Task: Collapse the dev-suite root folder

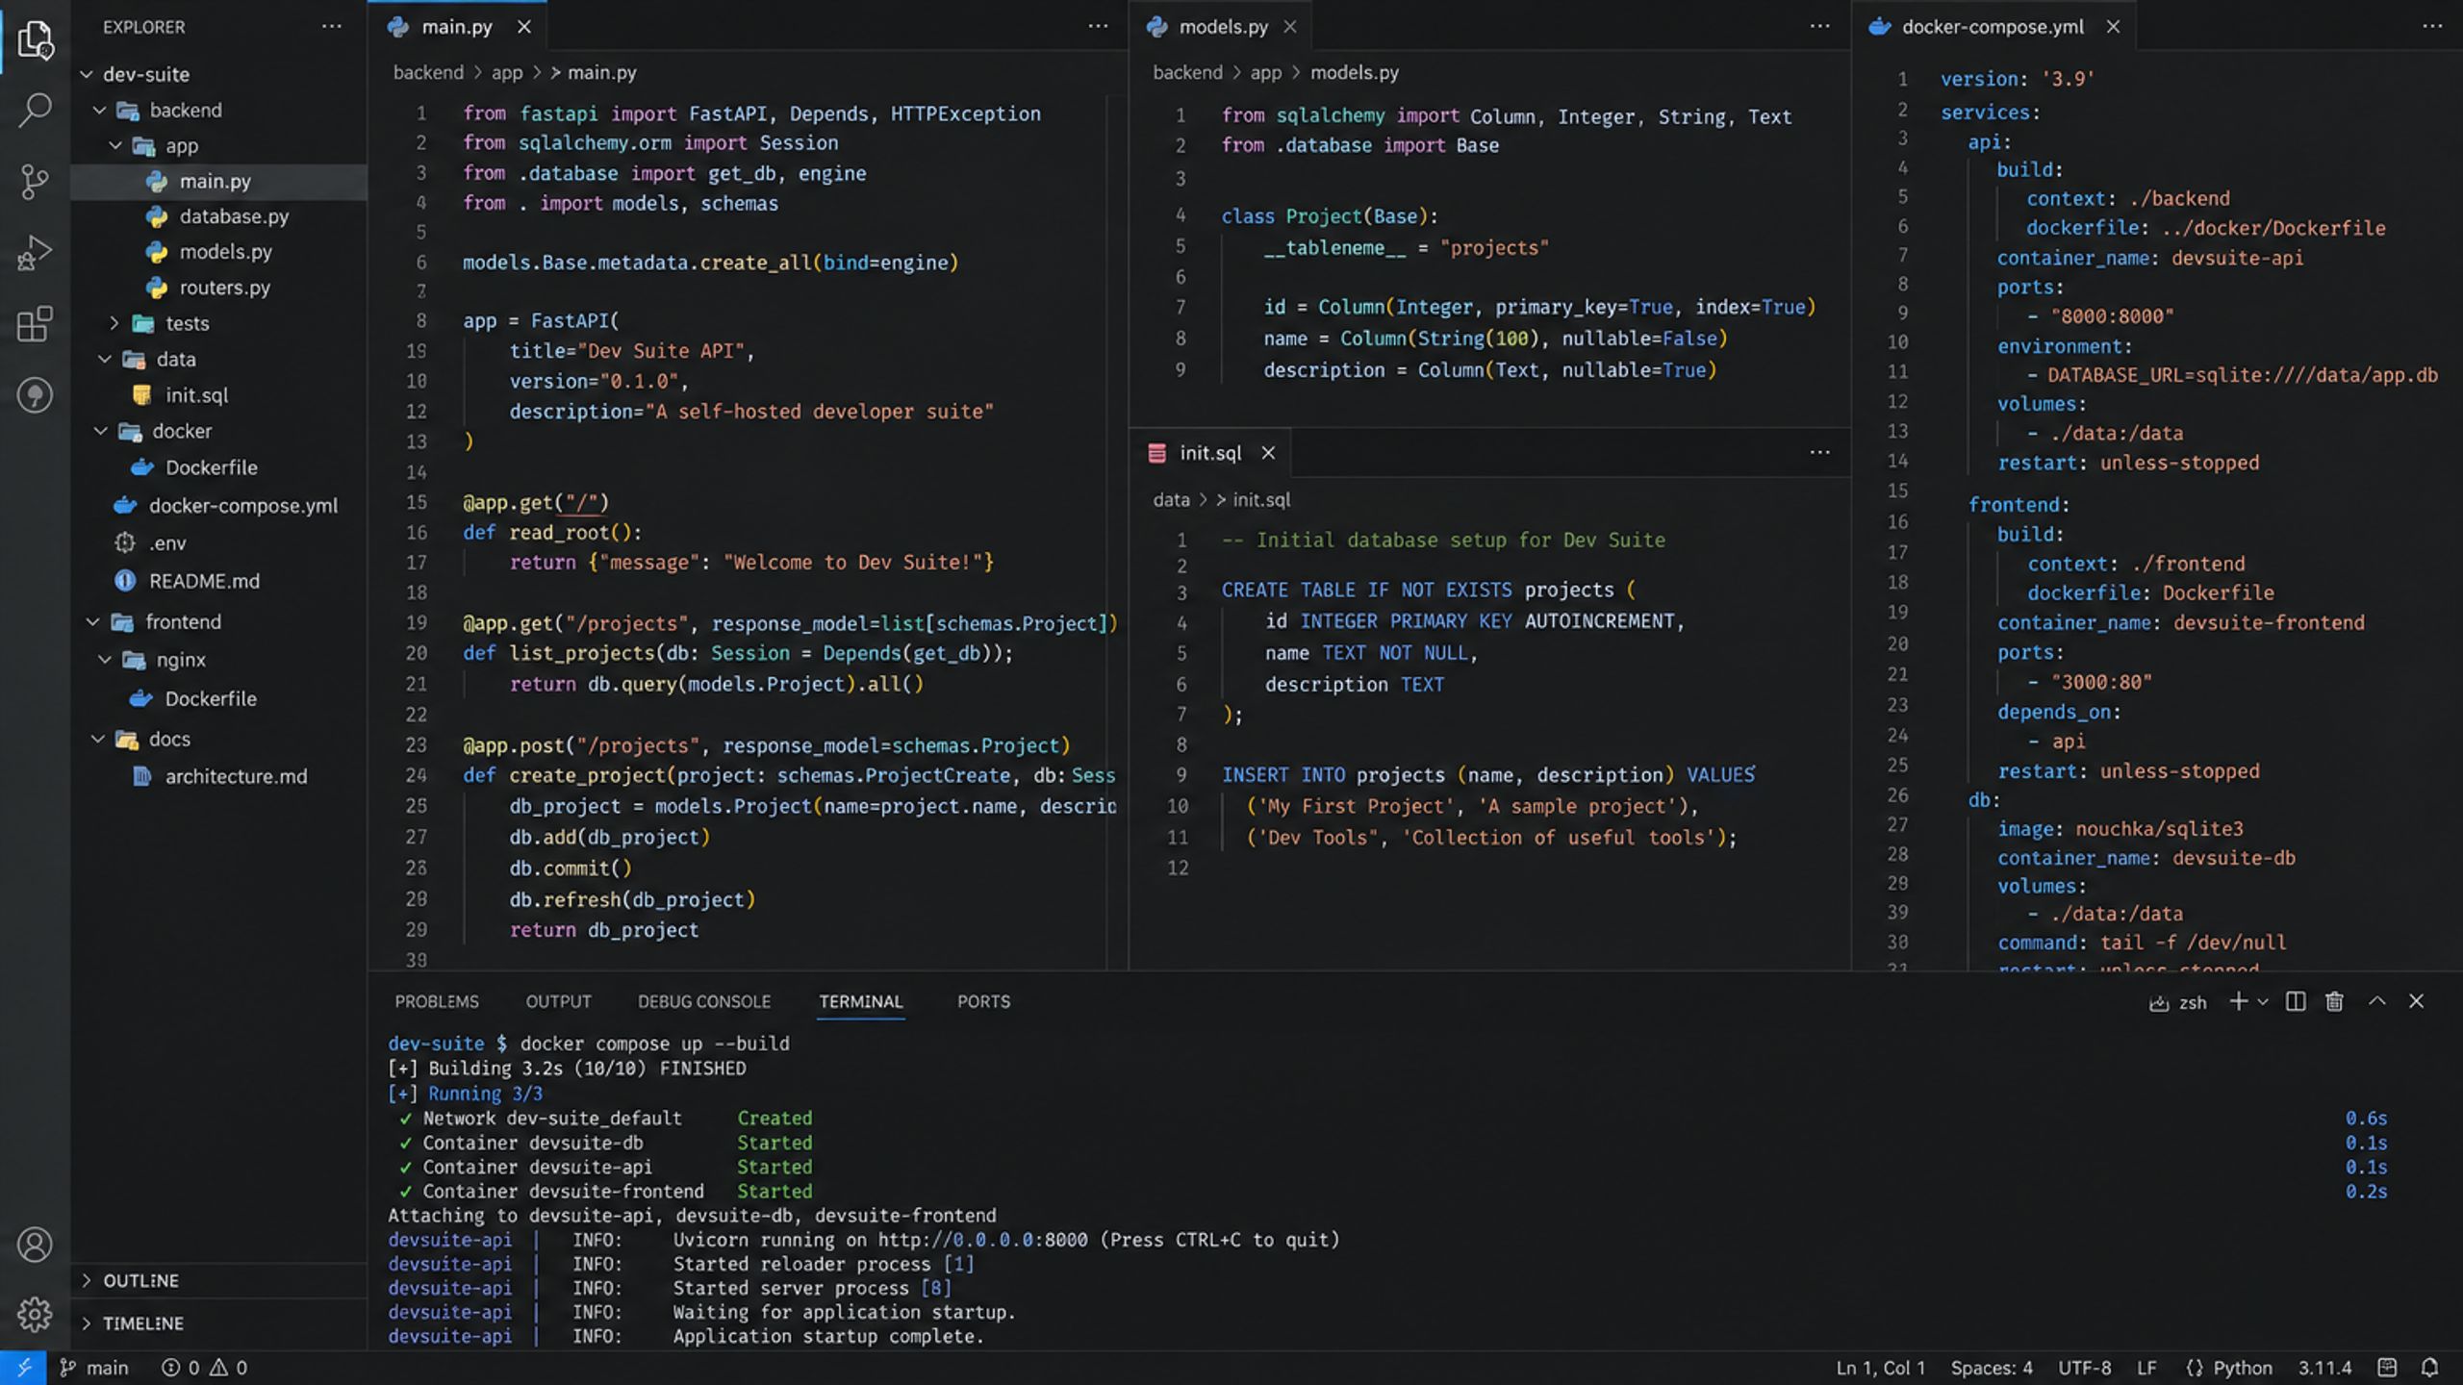Action: point(87,74)
